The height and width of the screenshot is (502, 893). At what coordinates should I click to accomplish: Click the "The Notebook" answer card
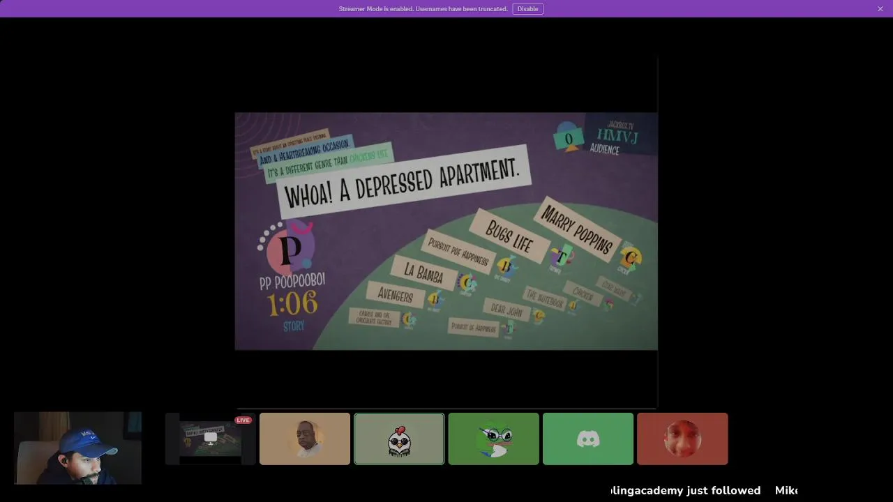pos(546,300)
